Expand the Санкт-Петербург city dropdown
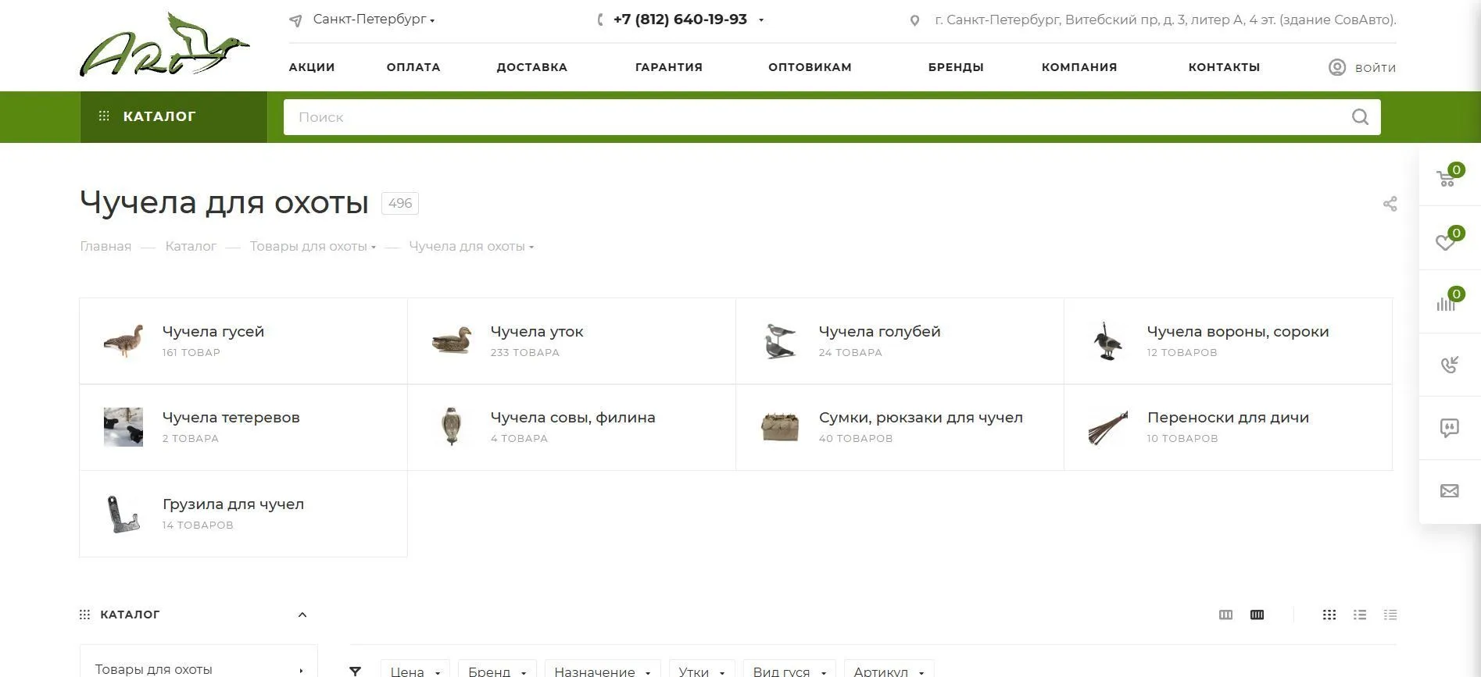 373,20
